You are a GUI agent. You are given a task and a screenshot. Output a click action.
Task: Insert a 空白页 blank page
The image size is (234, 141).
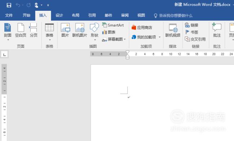(x=21, y=30)
